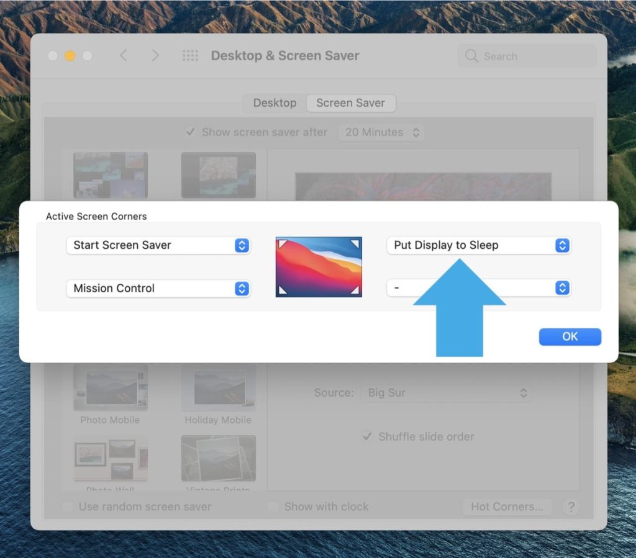
Task: Confirm with the OK button
Action: tap(570, 336)
